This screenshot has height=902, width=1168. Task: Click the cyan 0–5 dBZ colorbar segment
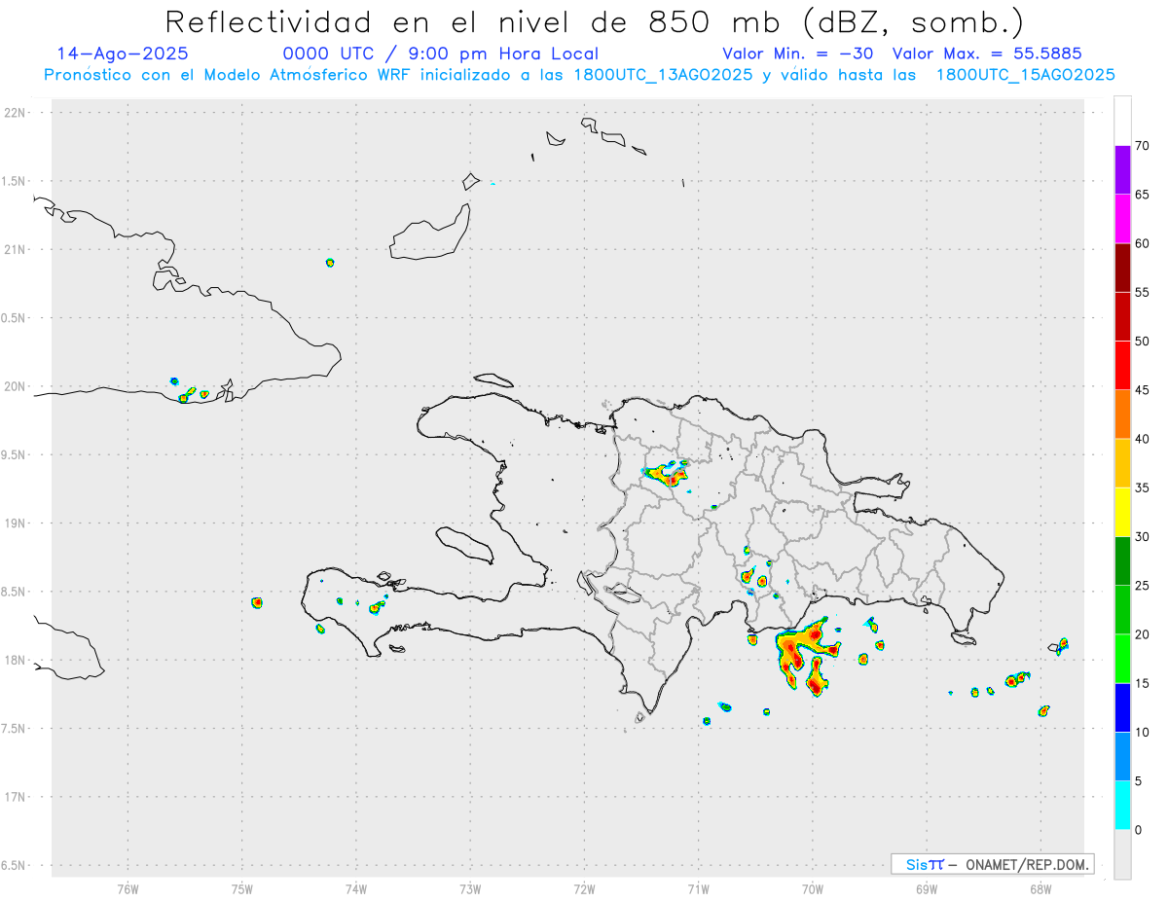(1122, 805)
